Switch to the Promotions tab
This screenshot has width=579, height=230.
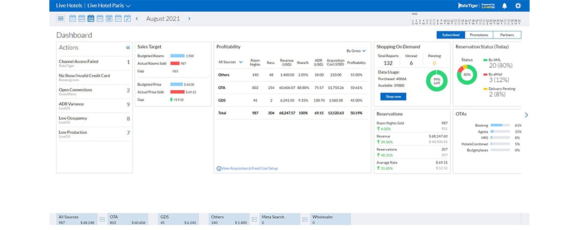pyautogui.click(x=479, y=35)
